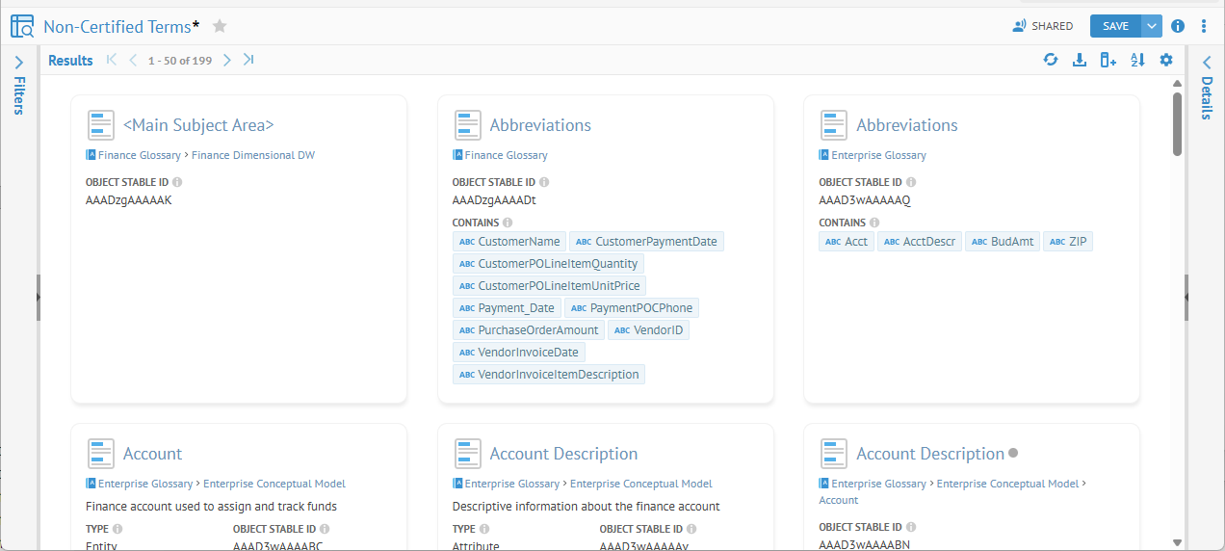Click the SAVE button
This screenshot has width=1225, height=551.
[x=1115, y=26]
